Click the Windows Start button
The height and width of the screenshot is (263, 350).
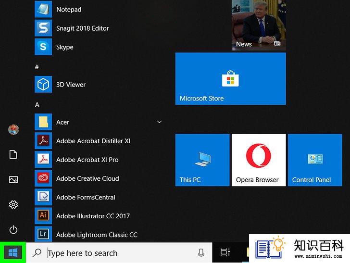(x=13, y=252)
